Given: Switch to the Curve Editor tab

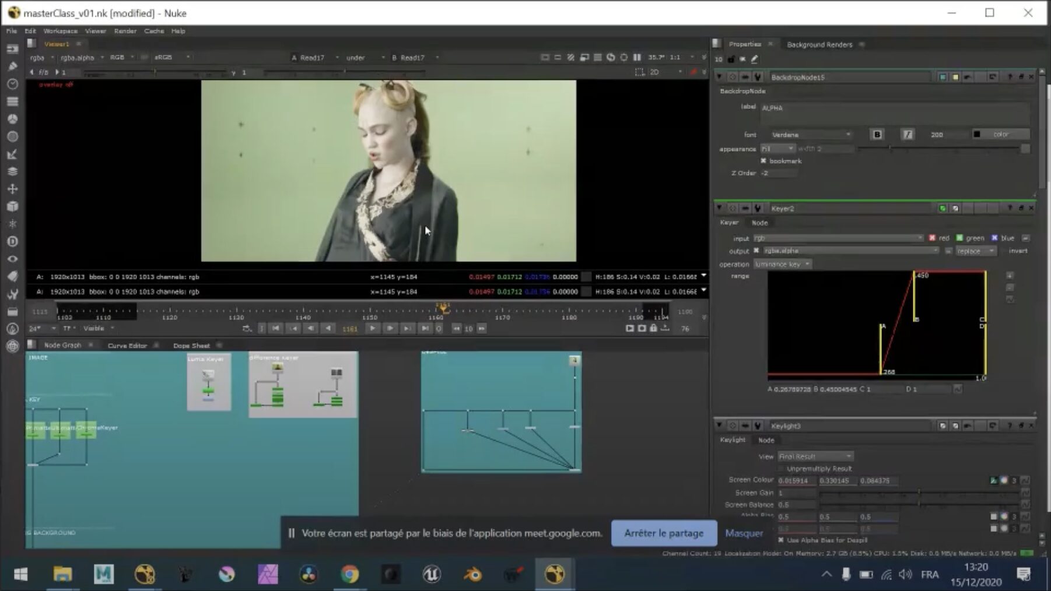Looking at the screenshot, I should point(127,345).
